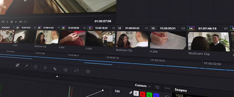This screenshot has width=234, height=97.
Task: Jump to ruler mark 01:01:31:06
Action: pyautogui.click(x=40, y=53)
